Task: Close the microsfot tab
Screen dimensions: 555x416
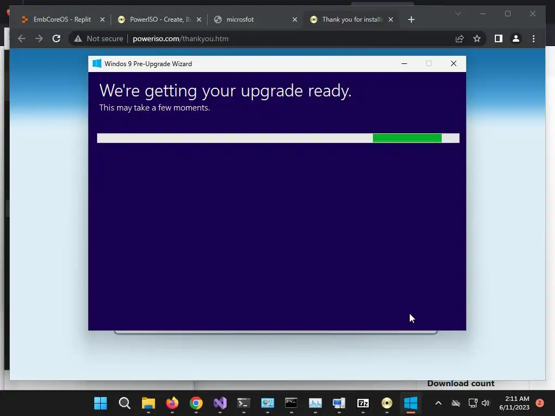Action: [x=295, y=19]
